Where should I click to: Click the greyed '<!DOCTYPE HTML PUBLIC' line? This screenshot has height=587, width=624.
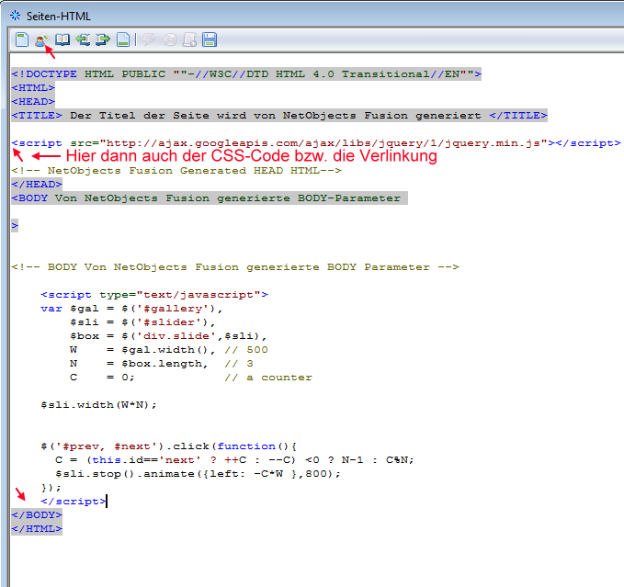tap(246, 74)
